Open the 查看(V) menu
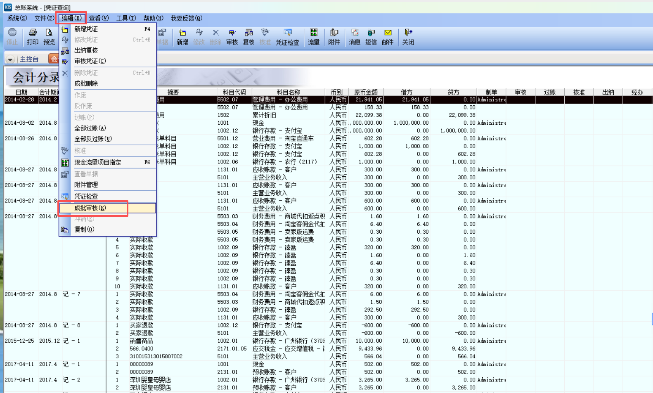The width and height of the screenshot is (653, 393). click(99, 18)
